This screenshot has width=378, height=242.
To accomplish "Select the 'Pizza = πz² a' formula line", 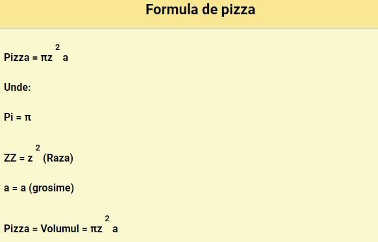I will (36, 53).
